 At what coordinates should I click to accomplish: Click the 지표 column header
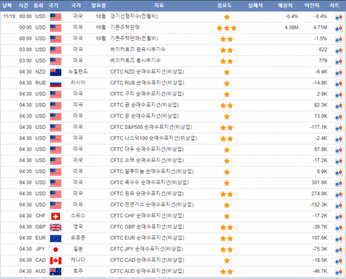159,5
